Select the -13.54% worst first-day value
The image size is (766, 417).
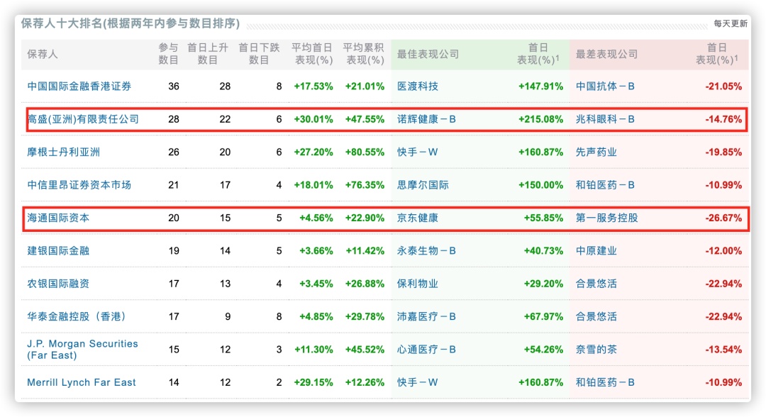pos(723,350)
